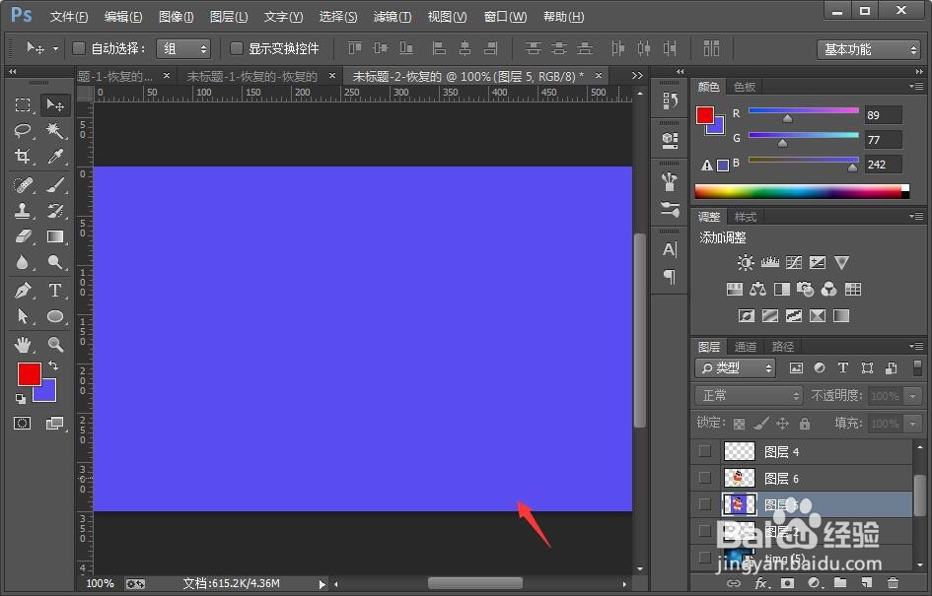This screenshot has height=596, width=932.
Task: Switch to the 样式 tab
Action: pos(746,217)
